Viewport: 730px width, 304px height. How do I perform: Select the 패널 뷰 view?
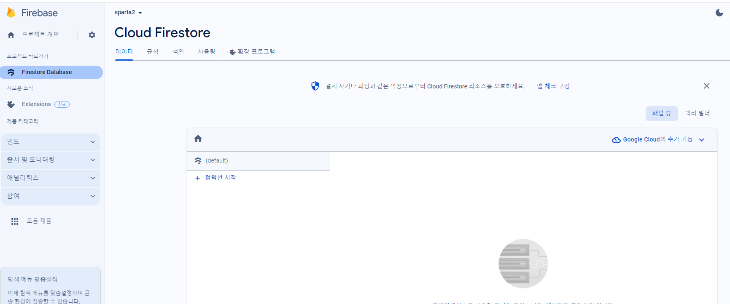pos(662,113)
